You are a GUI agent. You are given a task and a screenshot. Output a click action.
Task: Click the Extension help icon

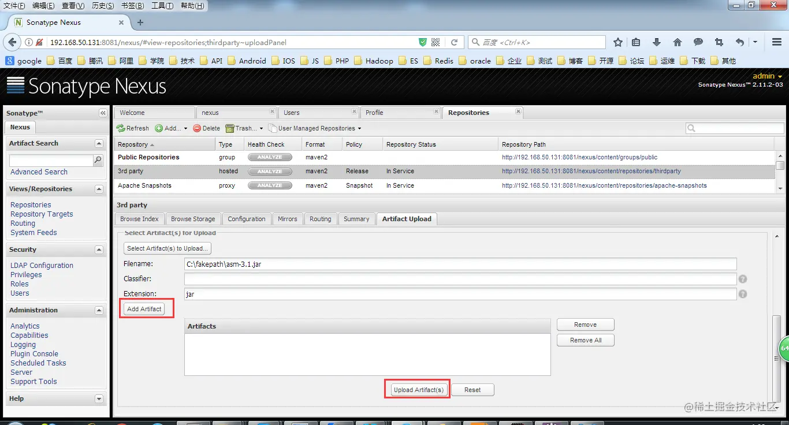pos(743,294)
